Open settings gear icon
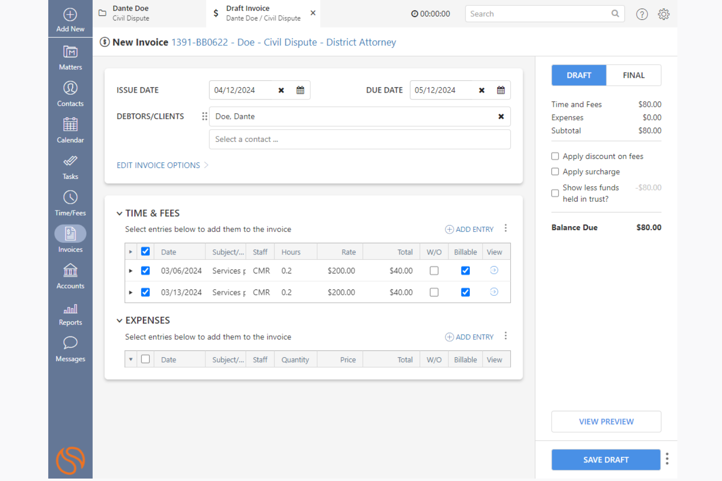Screen dimensions: 722x481 663,14
